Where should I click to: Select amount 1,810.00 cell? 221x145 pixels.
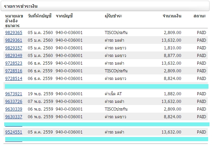(173, 48)
